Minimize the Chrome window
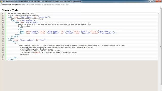The width and height of the screenshot is (162, 91). [x=150, y=1]
